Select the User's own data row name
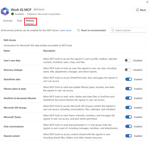 pyautogui.click(x=12, y=61)
